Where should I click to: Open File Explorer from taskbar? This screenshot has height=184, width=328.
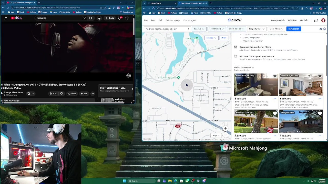(x=170, y=181)
